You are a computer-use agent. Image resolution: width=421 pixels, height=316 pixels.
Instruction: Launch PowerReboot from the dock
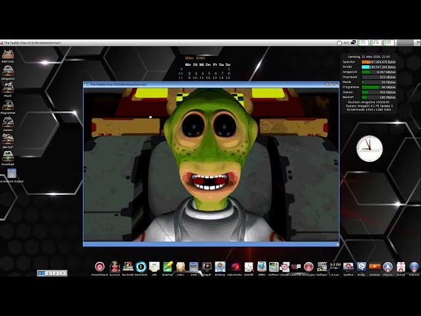click(x=100, y=267)
